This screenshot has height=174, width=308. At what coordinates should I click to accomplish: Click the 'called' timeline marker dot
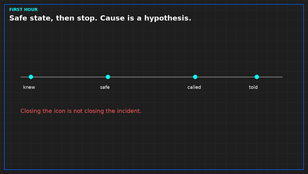pos(195,77)
